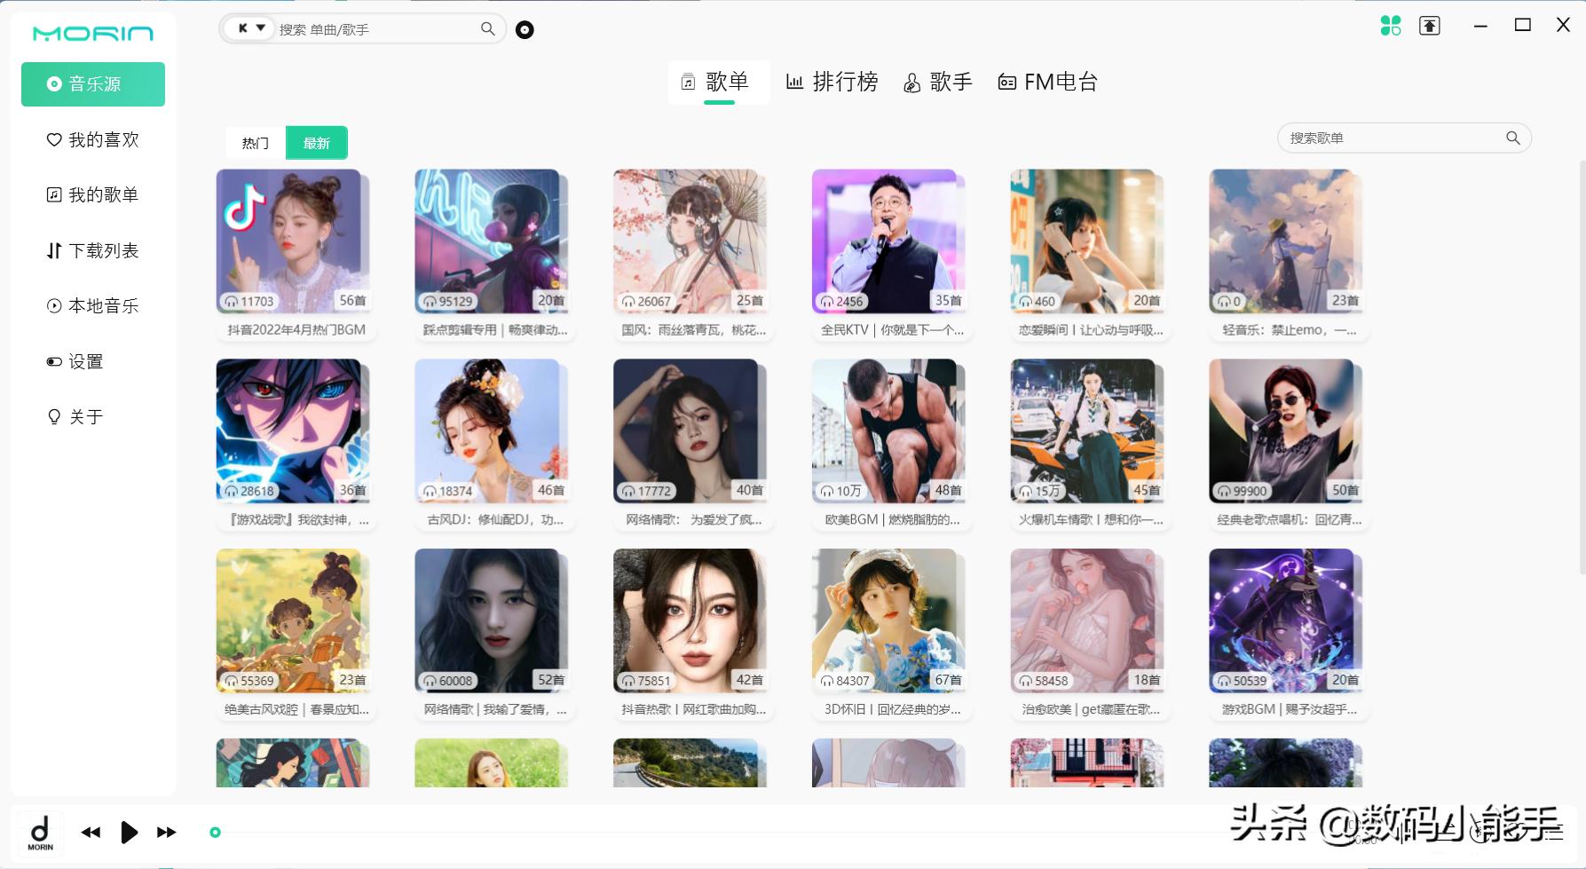
Task: Click the playback progress bar
Action: coord(710,833)
